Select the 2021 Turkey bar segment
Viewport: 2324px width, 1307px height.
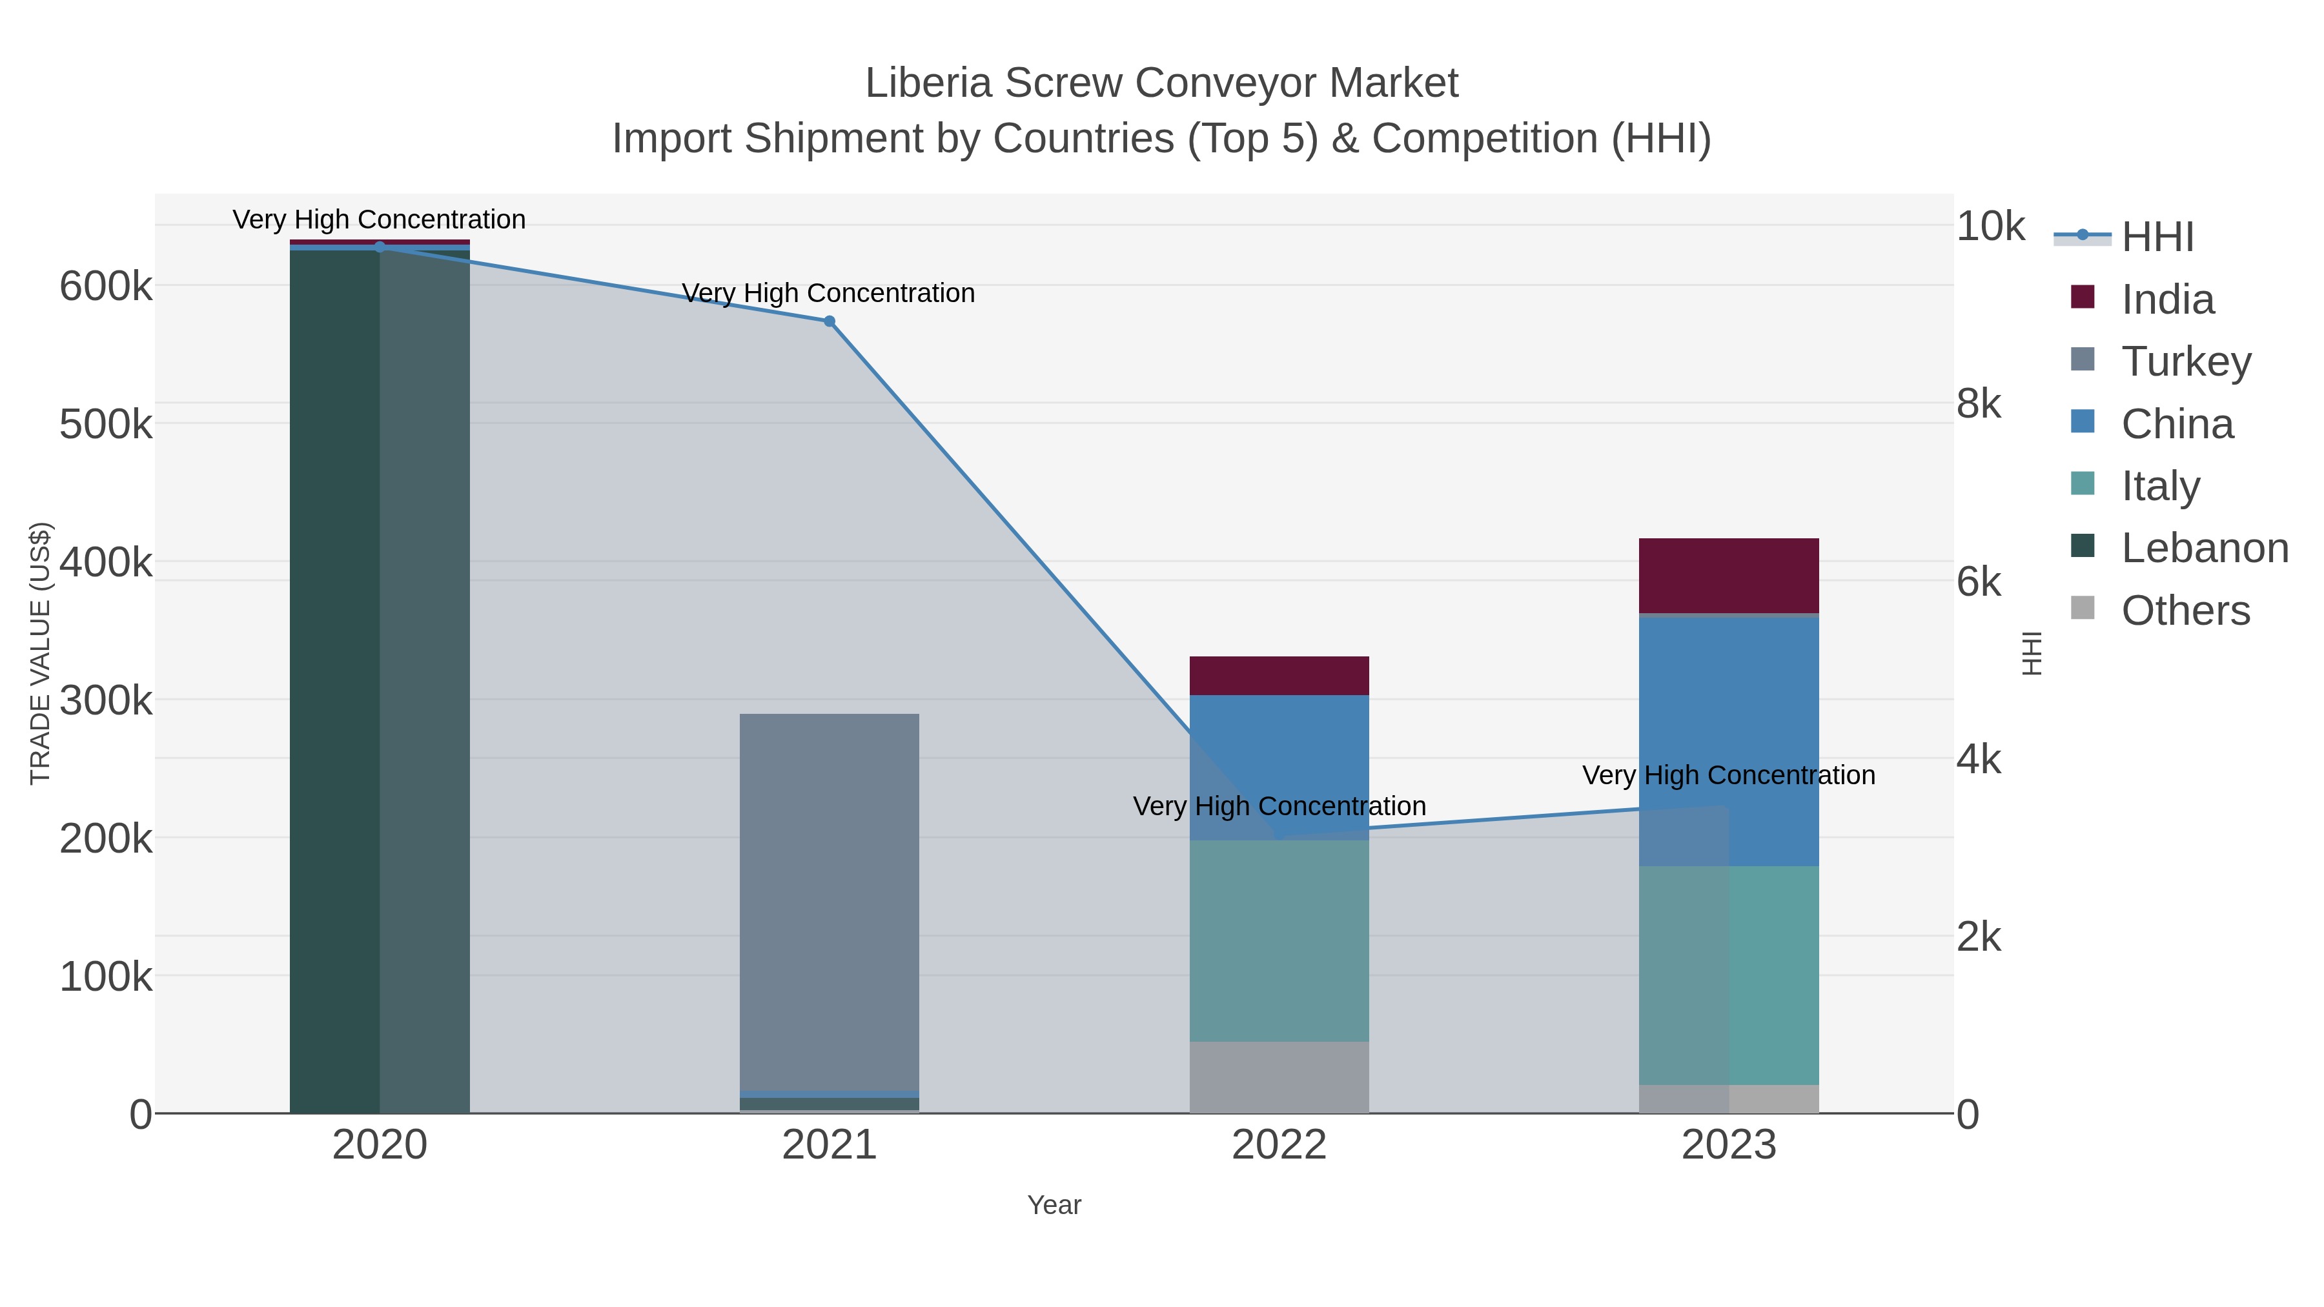pos(829,902)
